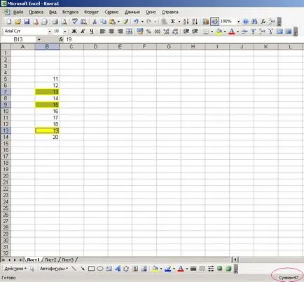This screenshot has width=304, height=282.
Task: Open the Данные menu
Action: coord(132,12)
